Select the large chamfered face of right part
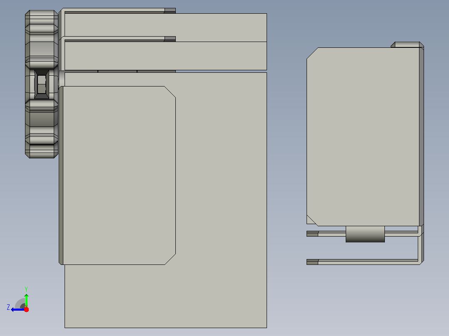The width and height of the screenshot is (449, 336). 363,137
